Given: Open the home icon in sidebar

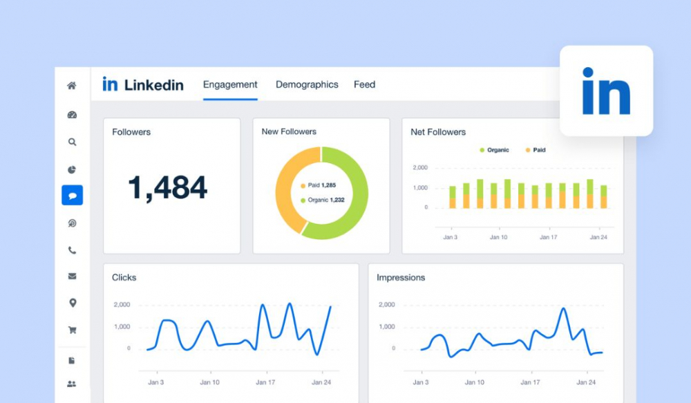Looking at the screenshot, I should (71, 86).
